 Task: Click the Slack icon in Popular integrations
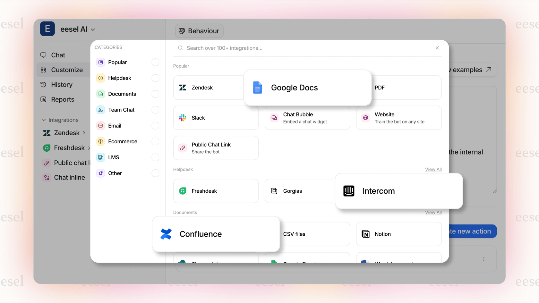click(183, 118)
